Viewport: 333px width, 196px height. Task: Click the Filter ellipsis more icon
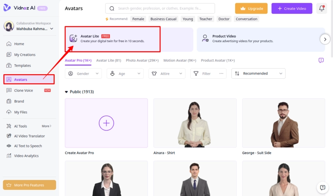point(221,73)
